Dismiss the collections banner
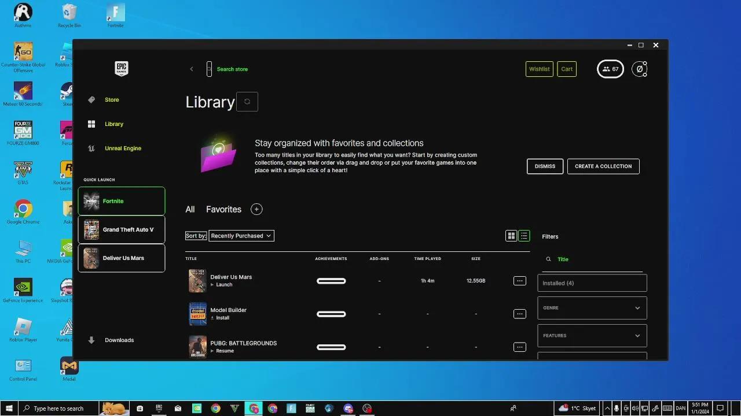This screenshot has width=741, height=416. [545, 166]
